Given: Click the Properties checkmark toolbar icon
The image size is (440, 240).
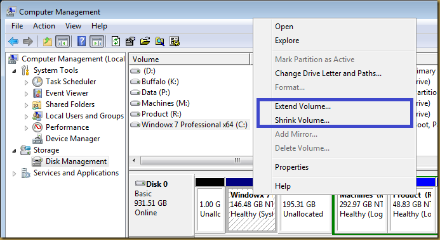Looking at the screenshot, I should 130,41.
